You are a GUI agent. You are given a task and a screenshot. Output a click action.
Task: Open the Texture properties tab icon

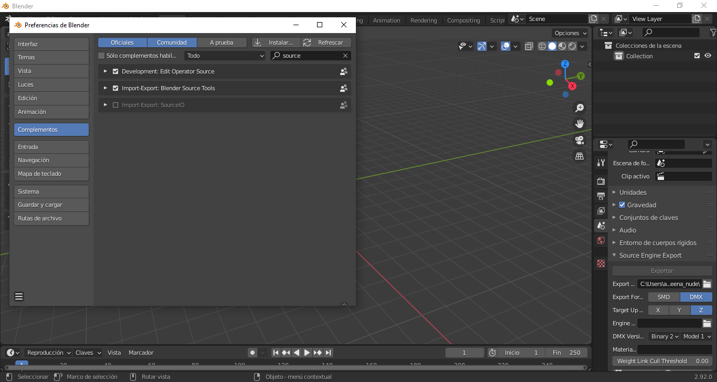pos(601,263)
